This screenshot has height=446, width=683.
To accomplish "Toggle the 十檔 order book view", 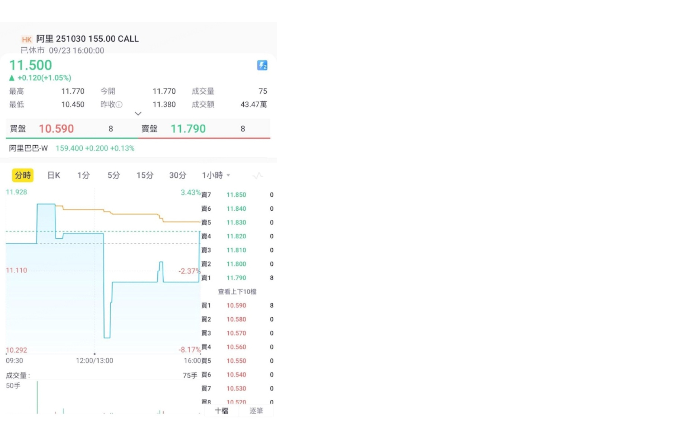I will tap(222, 411).
